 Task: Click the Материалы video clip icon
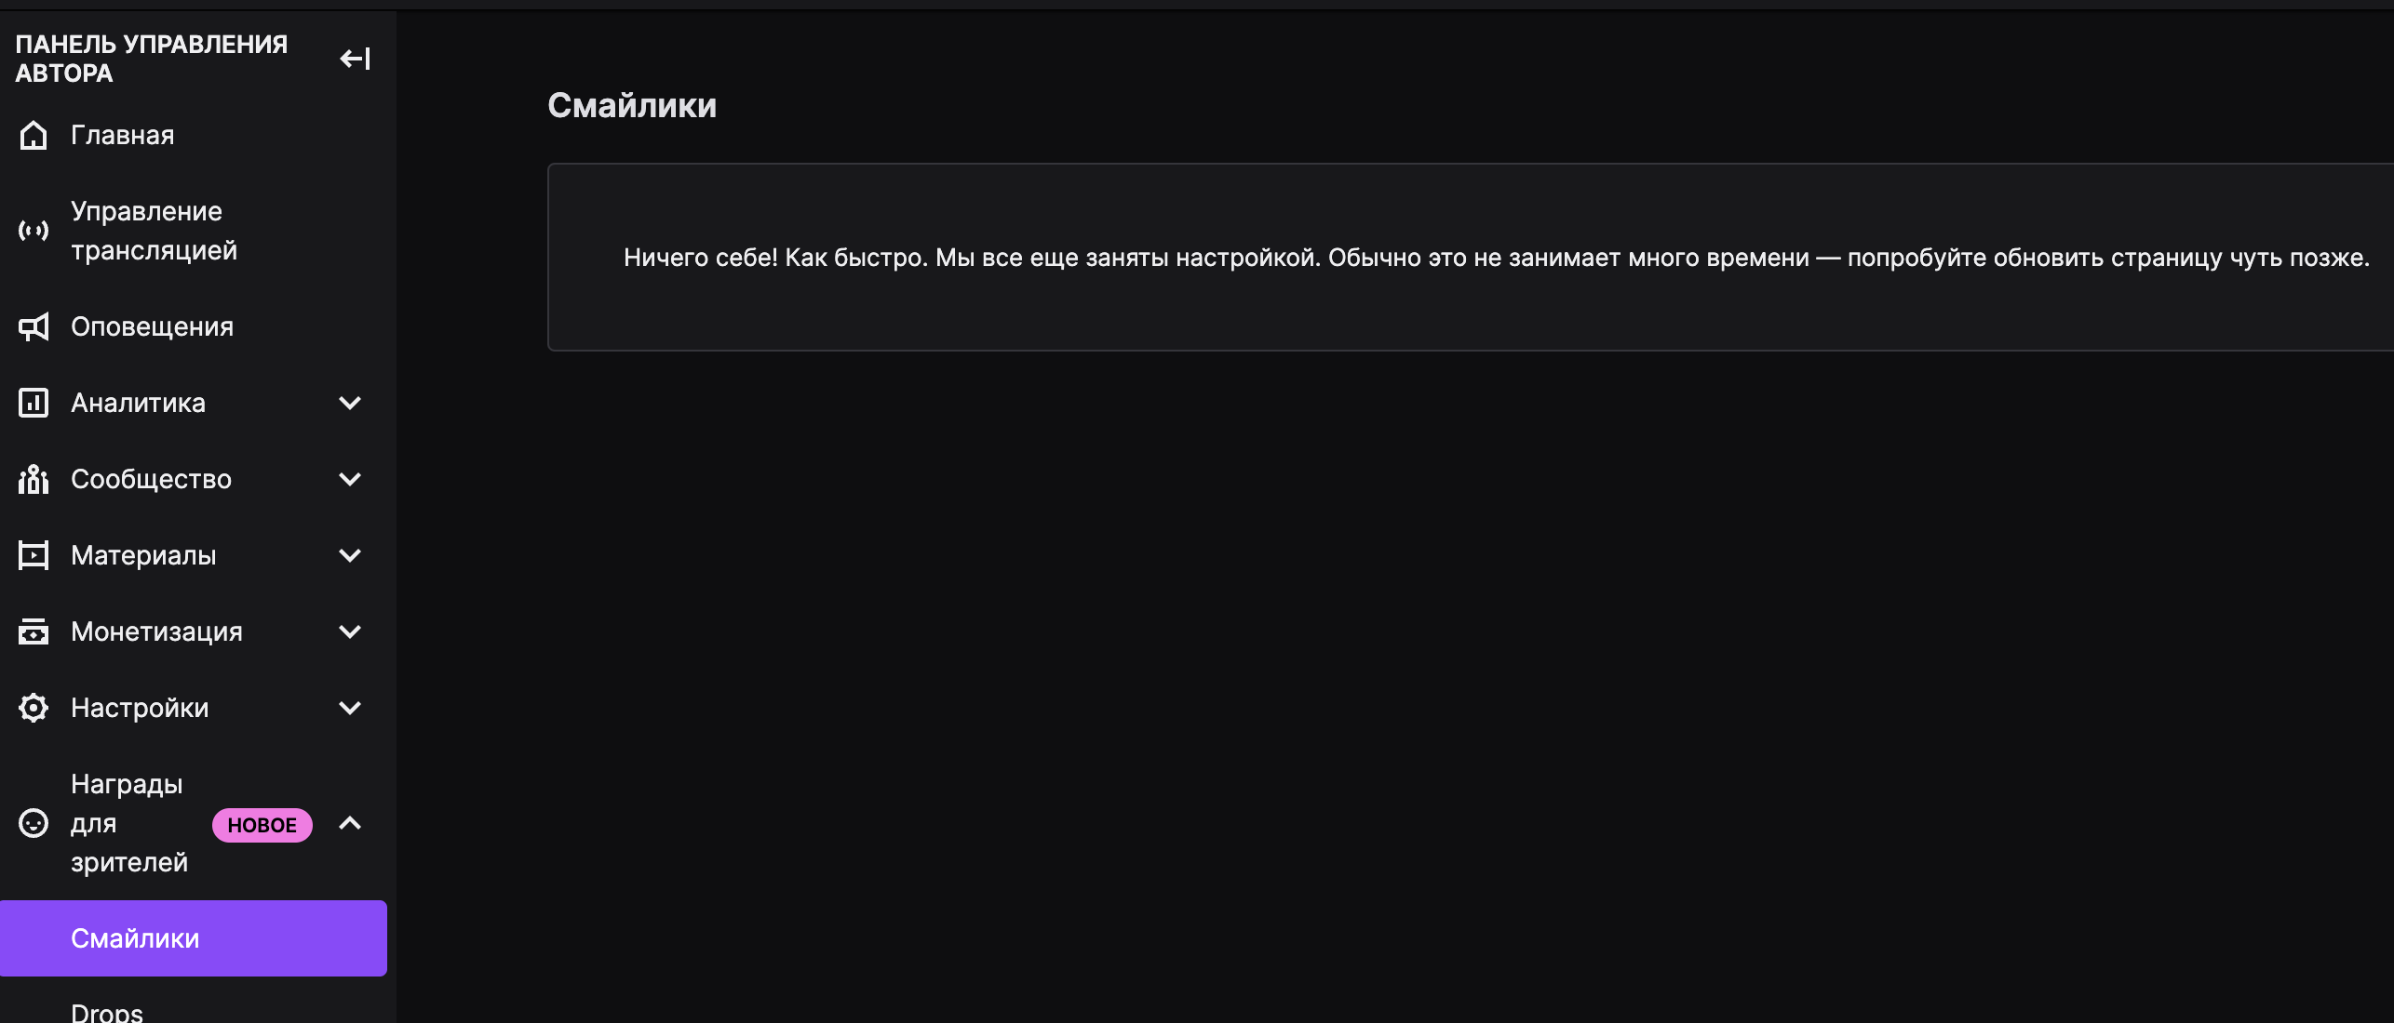click(x=34, y=556)
